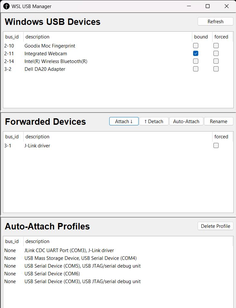Viewport: 236px width, 308px height.
Task: Select USB Mass Storage Device profile
Action: pyautogui.click(x=118, y=258)
